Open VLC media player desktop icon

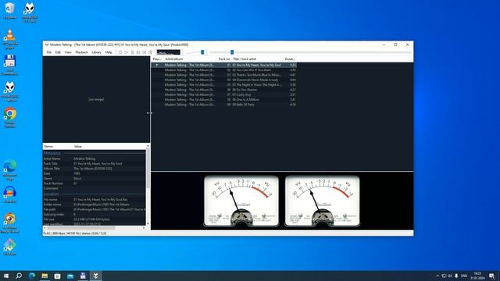[x=10, y=39]
